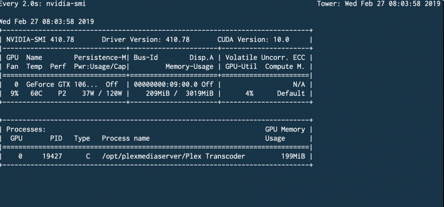This screenshot has width=444, height=207.
Task: Select the Plex Transcoder process path
Action: pyautogui.click(x=174, y=156)
